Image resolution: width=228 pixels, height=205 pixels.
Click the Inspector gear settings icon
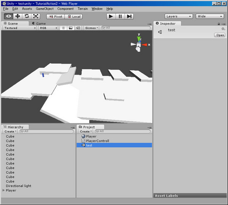click(223, 29)
